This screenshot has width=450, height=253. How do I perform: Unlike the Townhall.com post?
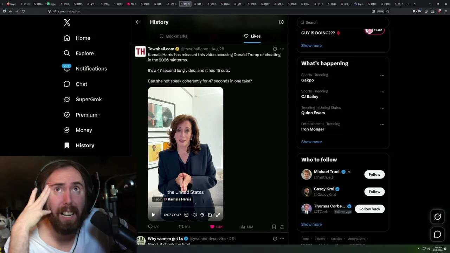(216, 227)
